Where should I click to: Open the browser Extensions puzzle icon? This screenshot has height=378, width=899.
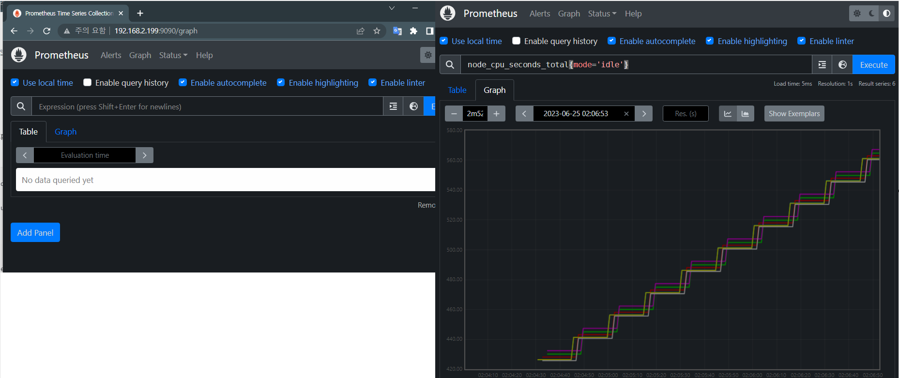[x=413, y=31]
